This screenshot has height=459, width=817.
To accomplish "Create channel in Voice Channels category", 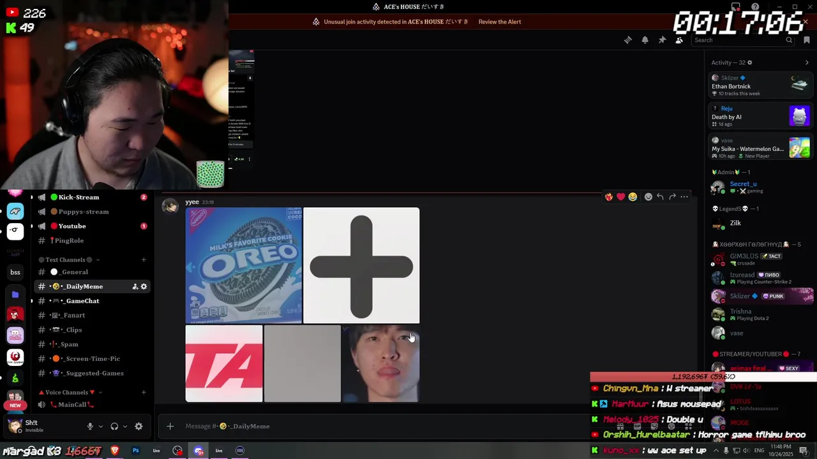I will (144, 392).
